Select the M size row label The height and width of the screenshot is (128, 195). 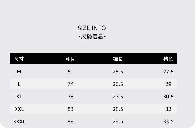(19, 72)
